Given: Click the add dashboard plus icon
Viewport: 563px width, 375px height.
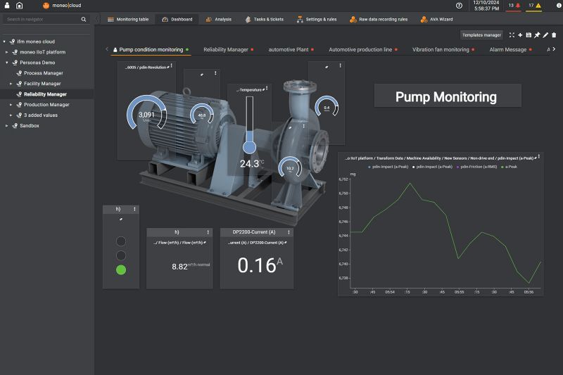Looking at the screenshot, I should coord(520,34).
